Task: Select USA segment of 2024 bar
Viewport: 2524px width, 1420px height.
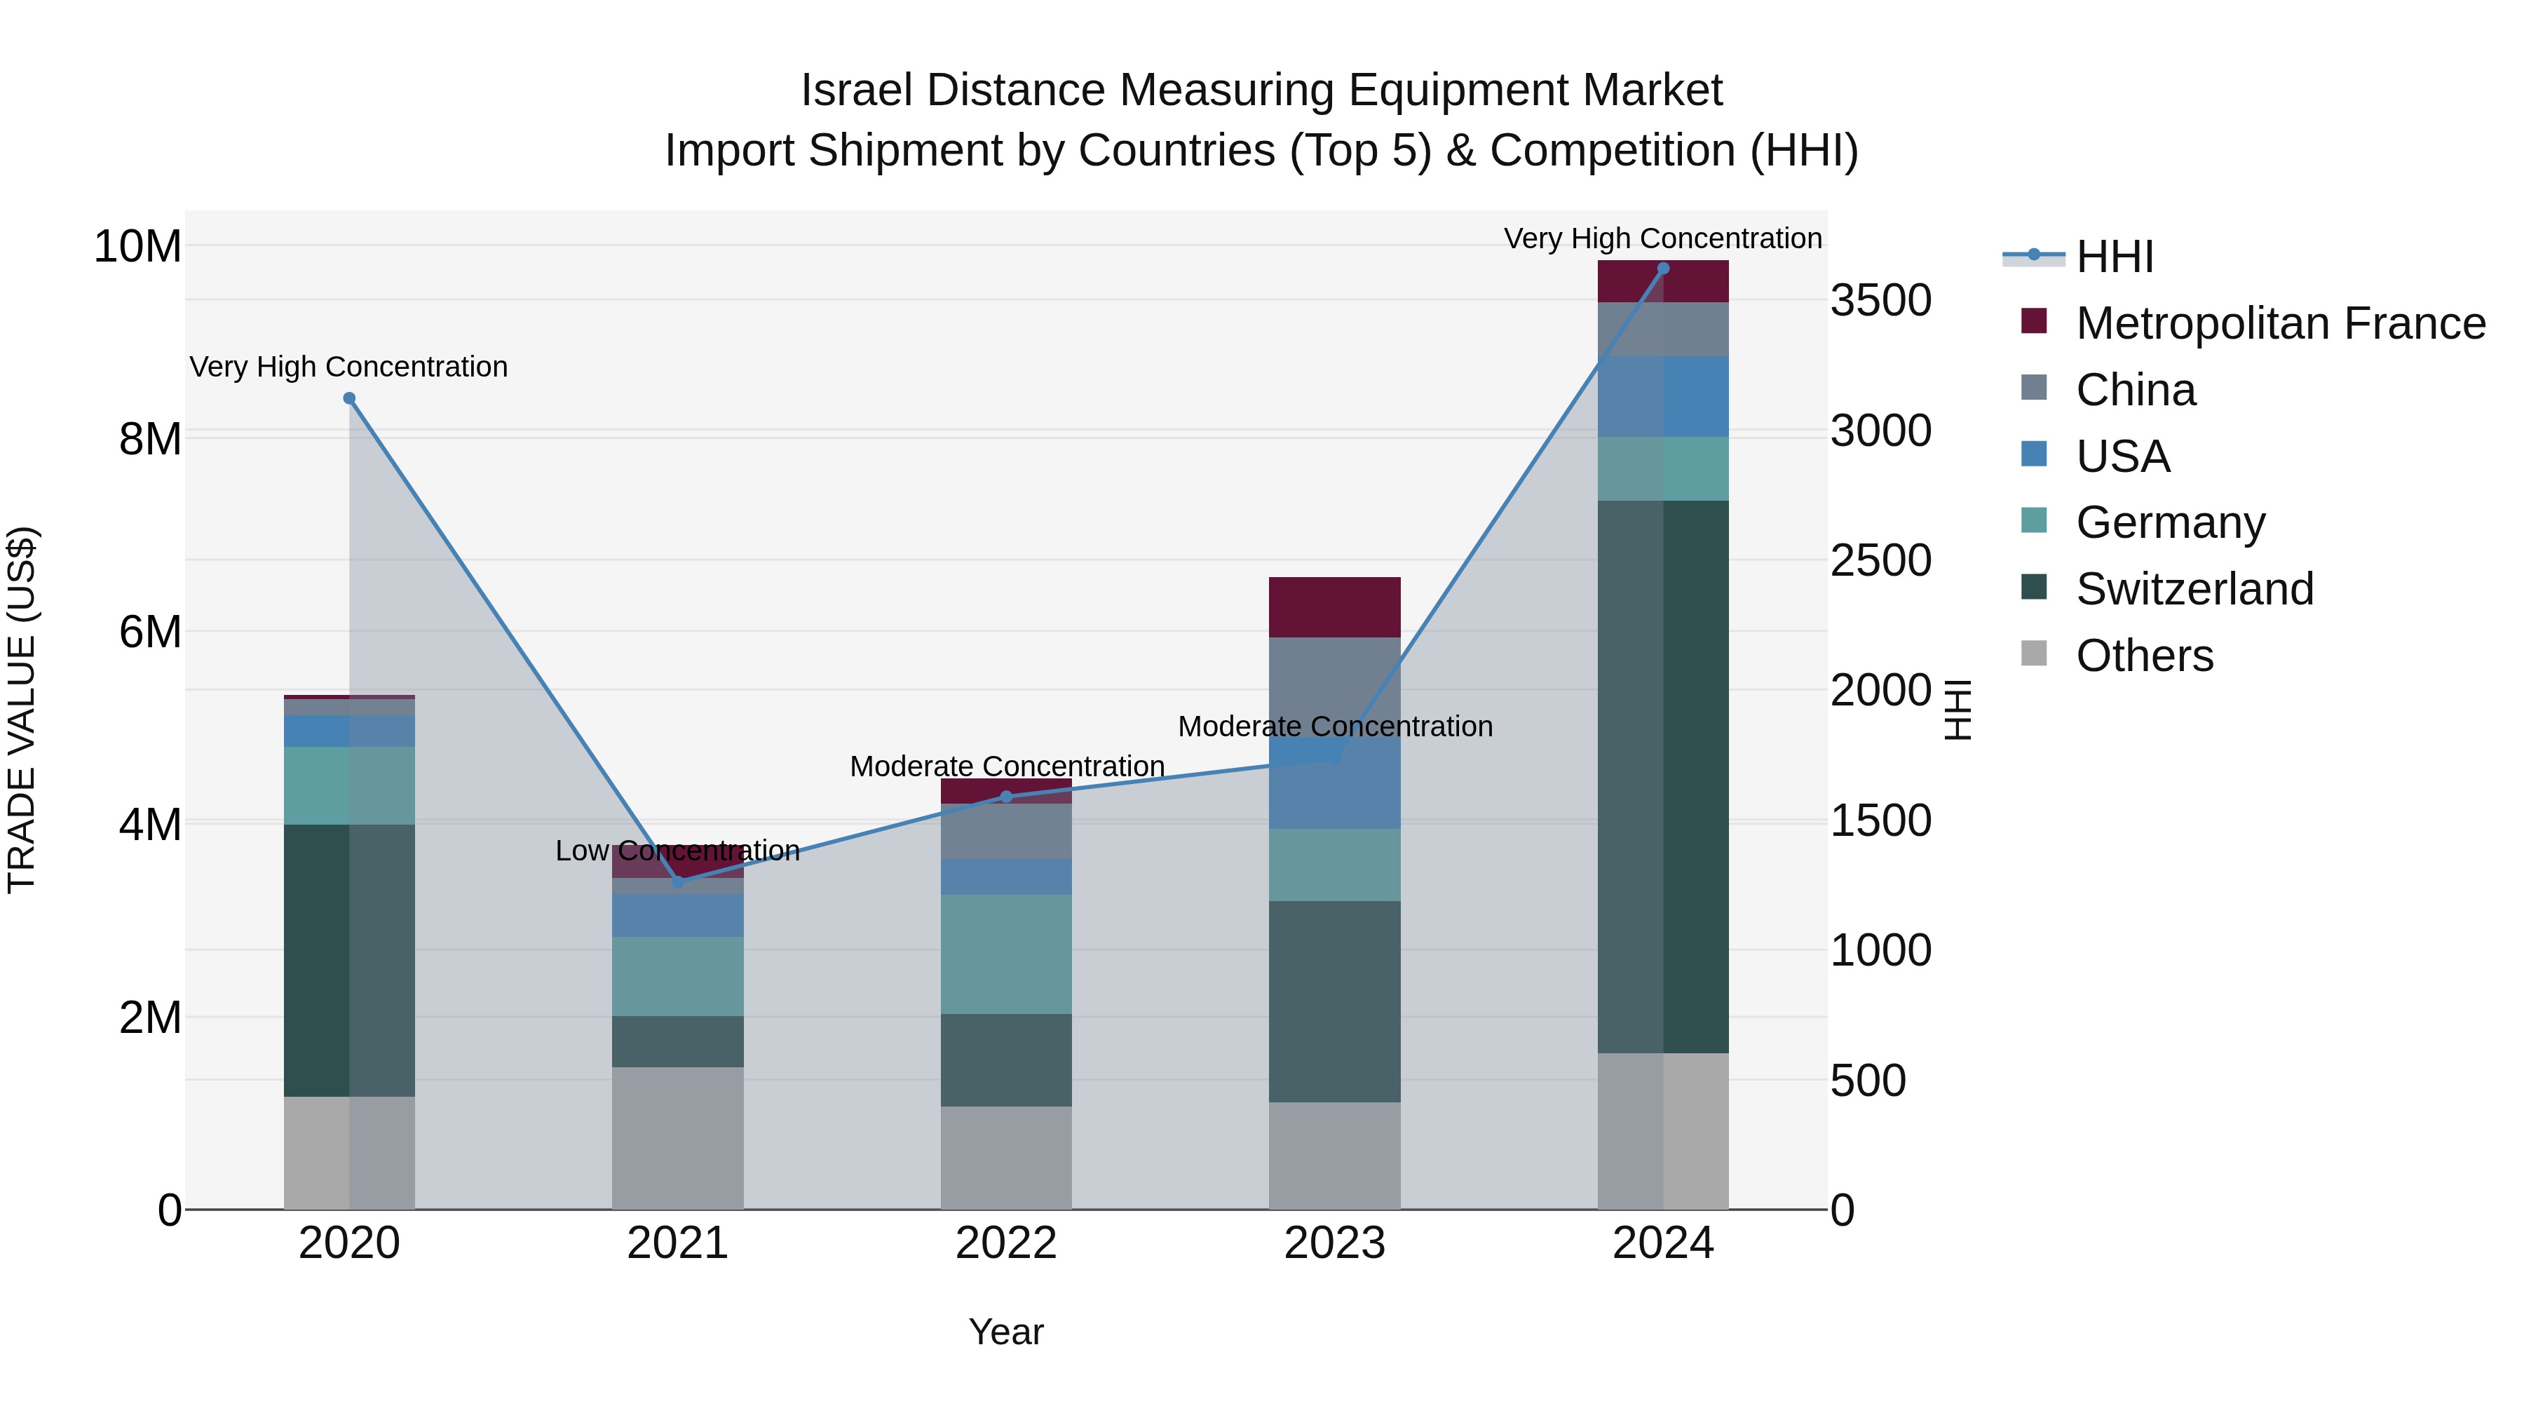Action: click(1663, 397)
